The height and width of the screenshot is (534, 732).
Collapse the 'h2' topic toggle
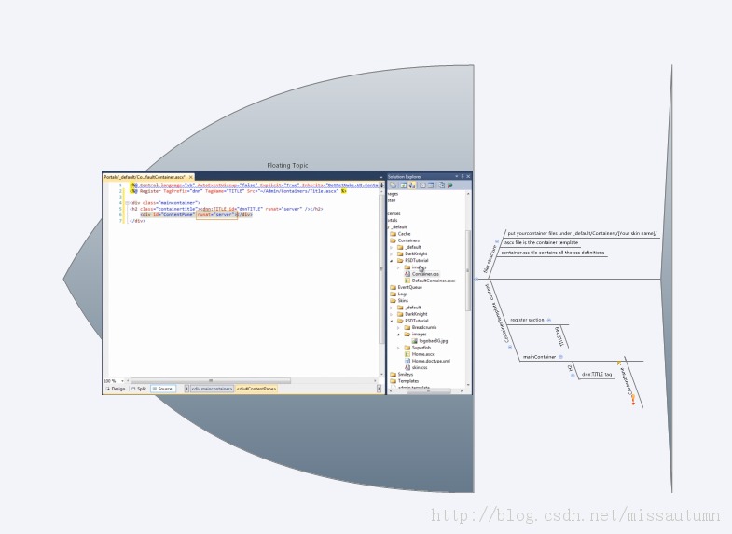pos(573,375)
